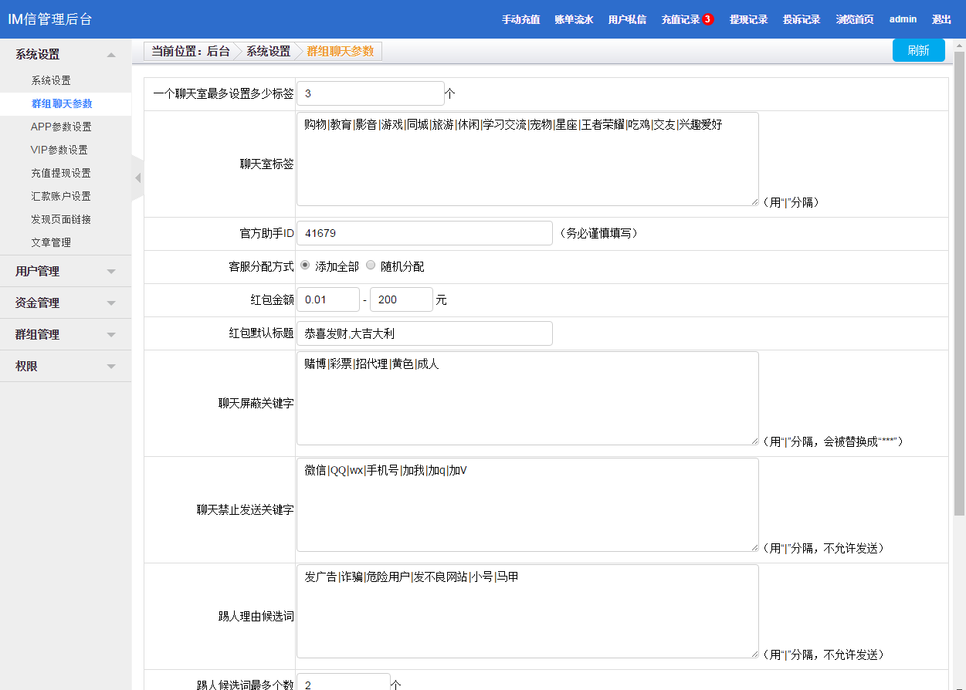Select the 添加全部 radio option

305,266
